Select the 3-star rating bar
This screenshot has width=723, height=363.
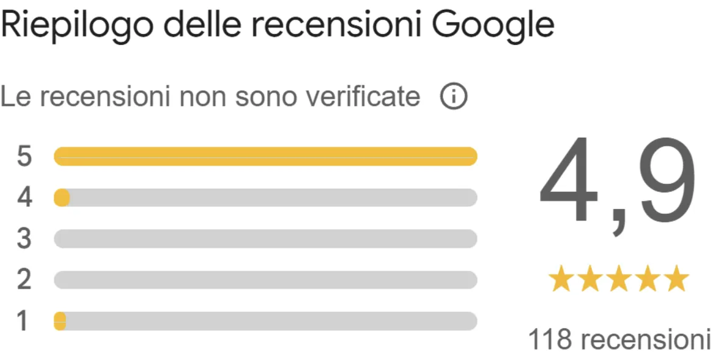[266, 239]
